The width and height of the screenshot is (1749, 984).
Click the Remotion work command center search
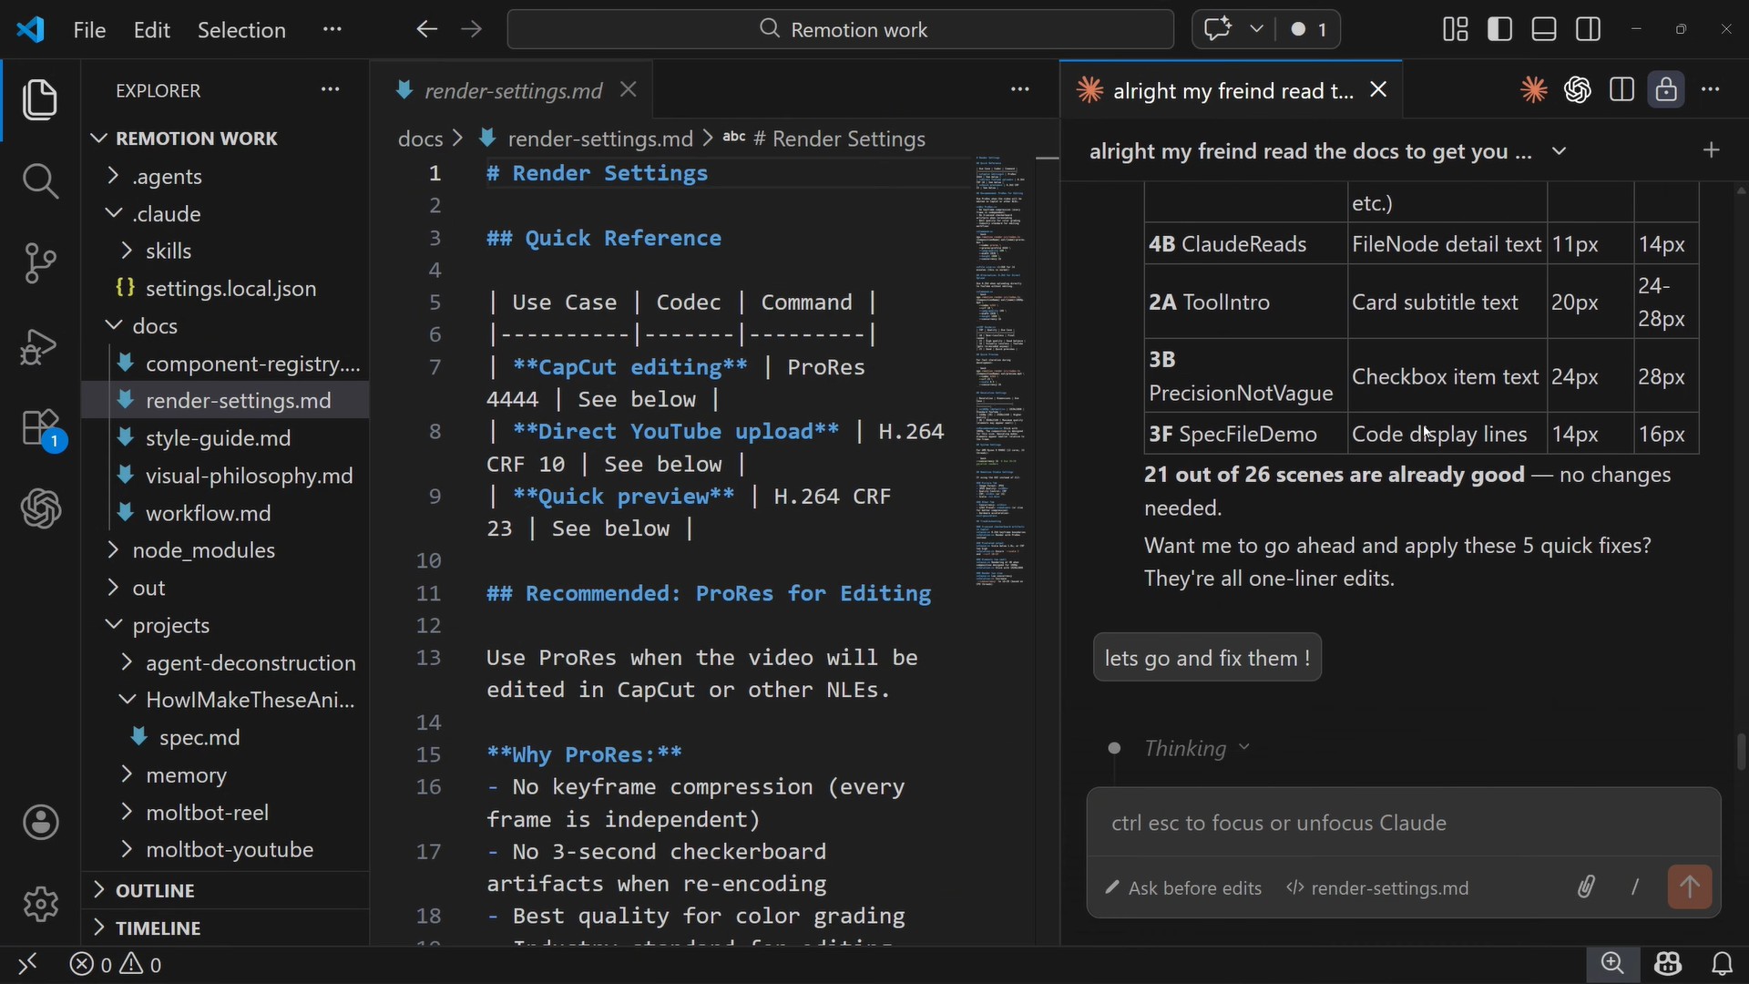coord(841,29)
